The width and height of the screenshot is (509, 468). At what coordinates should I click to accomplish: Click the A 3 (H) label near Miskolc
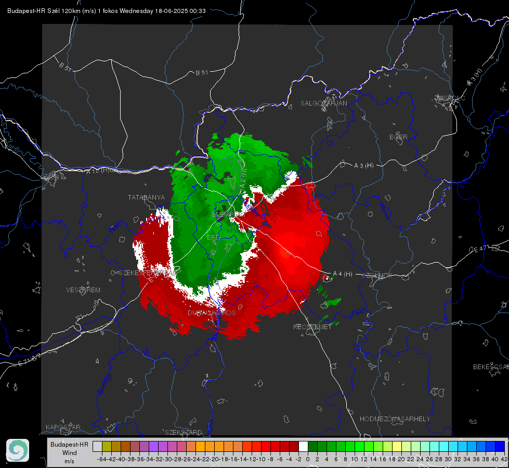click(475, 77)
